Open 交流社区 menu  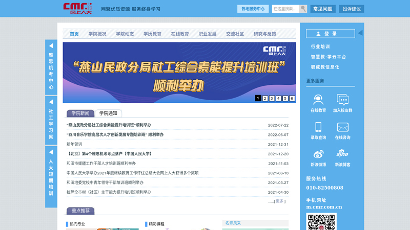pos(235,34)
